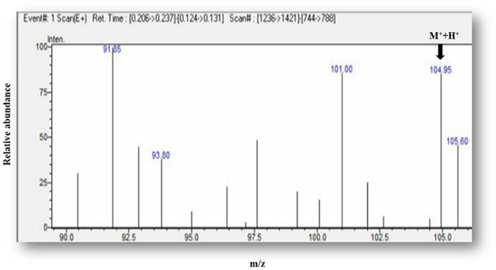Viewport: 496px width, 270px height.
Task: Click the 92.5 m/z axis value
Action: click(129, 238)
